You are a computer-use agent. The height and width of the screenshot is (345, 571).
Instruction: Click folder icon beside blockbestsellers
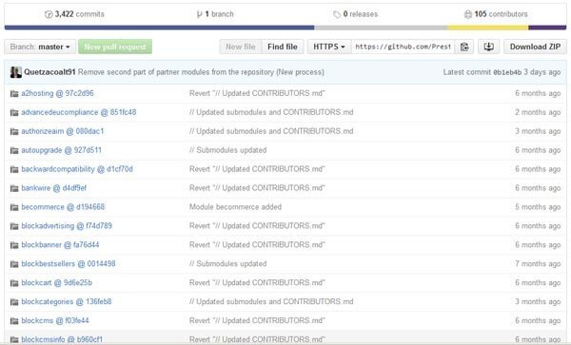coord(14,264)
